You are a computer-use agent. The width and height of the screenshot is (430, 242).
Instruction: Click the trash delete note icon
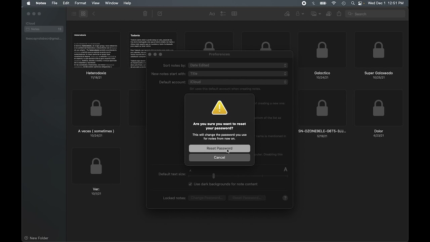point(145,14)
